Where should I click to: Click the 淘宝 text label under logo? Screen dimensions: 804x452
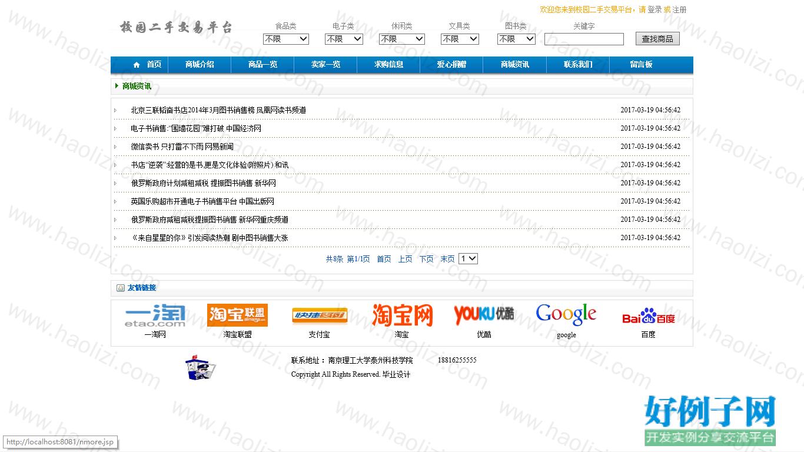(401, 334)
